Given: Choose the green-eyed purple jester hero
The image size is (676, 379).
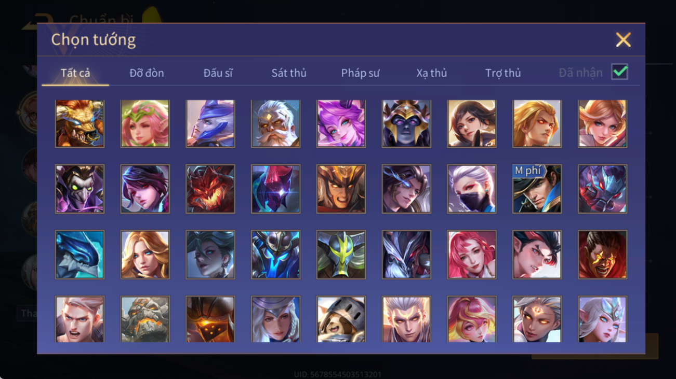Looking at the screenshot, I should pos(79,189).
